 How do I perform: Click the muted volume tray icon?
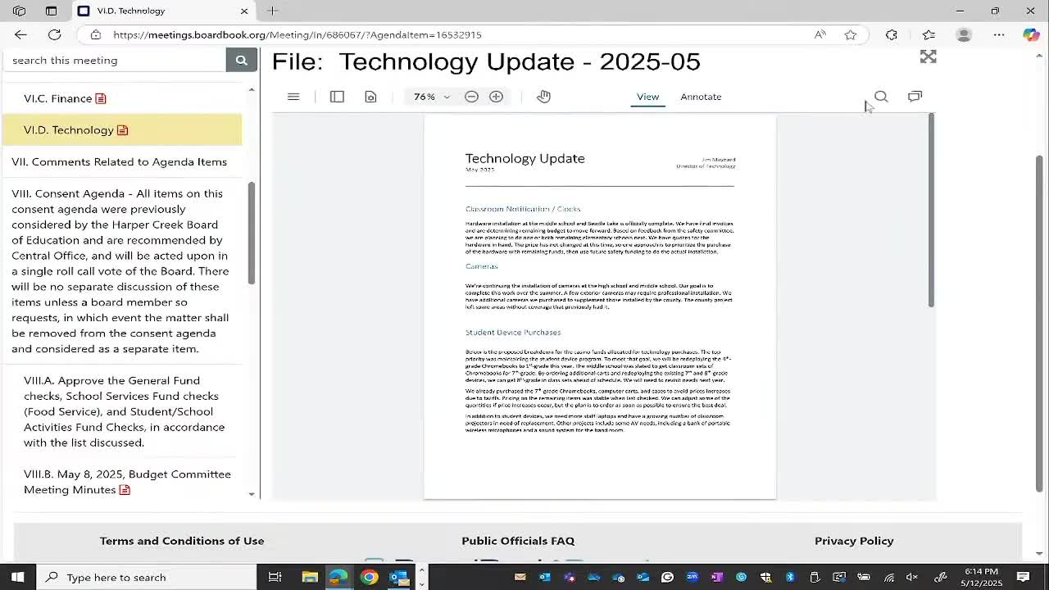pyautogui.click(x=912, y=577)
